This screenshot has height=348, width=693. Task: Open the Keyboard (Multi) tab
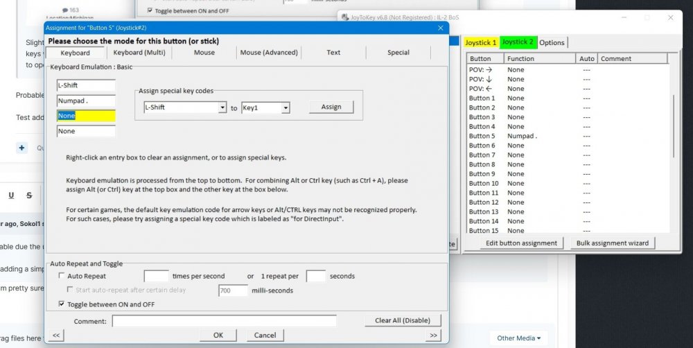tap(139, 53)
